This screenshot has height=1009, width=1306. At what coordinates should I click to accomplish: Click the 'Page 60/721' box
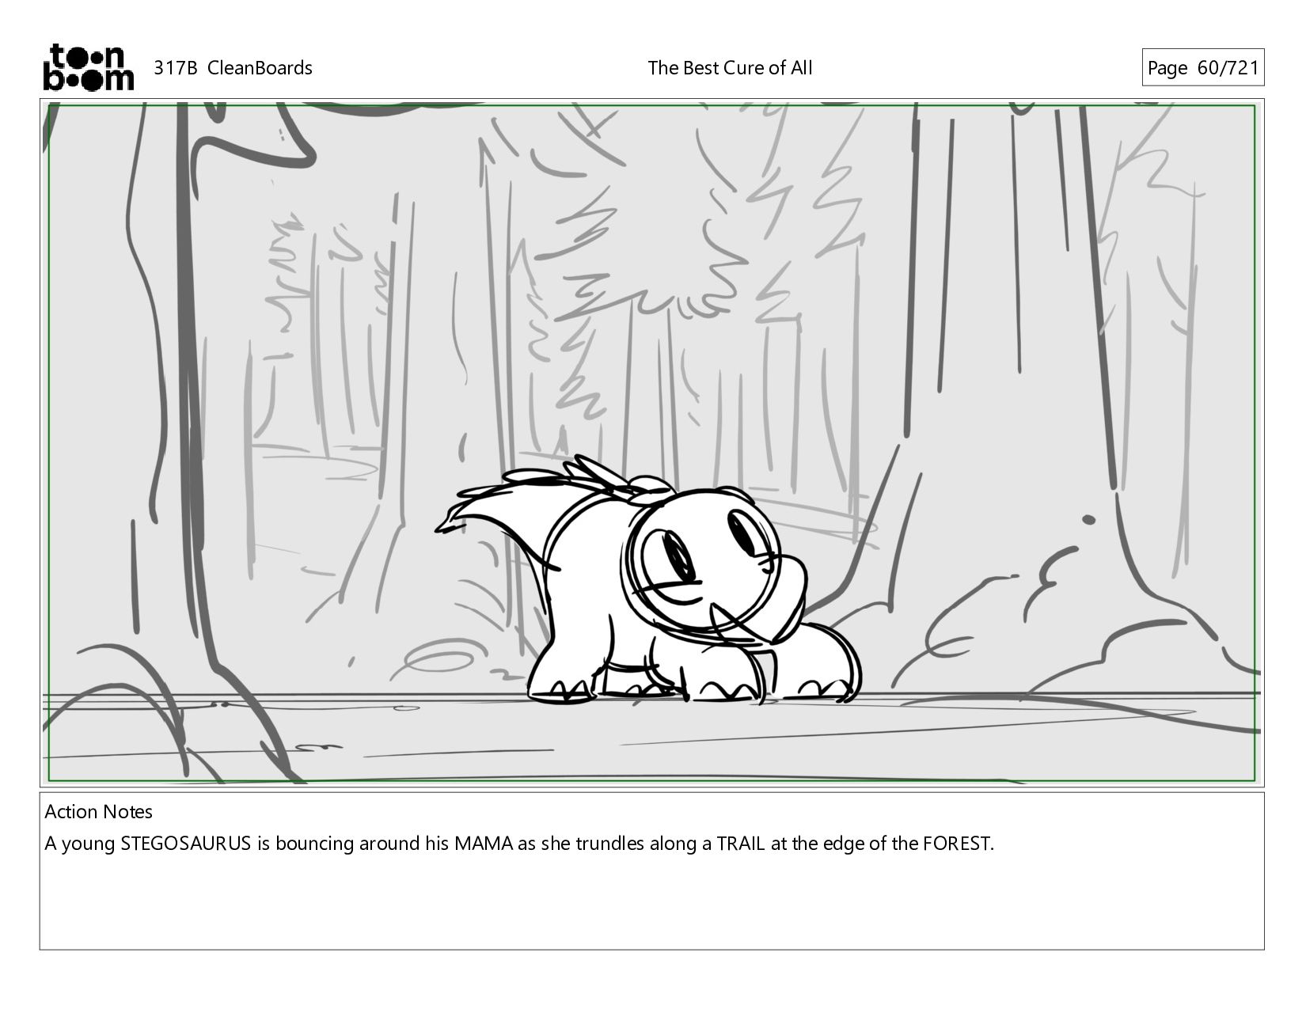click(x=1202, y=68)
